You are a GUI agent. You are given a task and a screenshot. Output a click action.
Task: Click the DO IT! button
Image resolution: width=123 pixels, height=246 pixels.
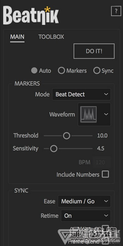94,51
